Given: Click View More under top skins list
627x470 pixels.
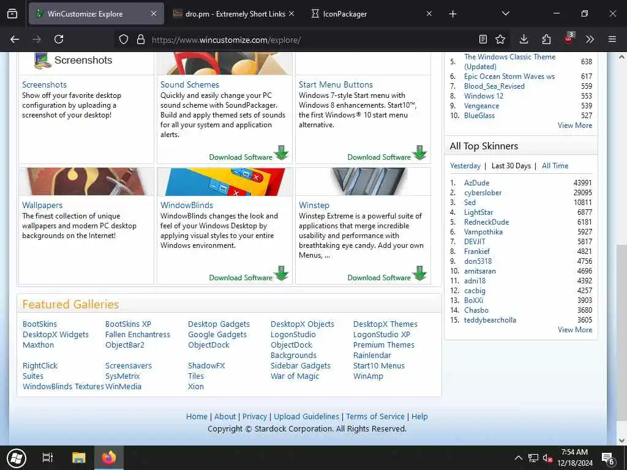Looking at the screenshot, I should pyautogui.click(x=575, y=125).
